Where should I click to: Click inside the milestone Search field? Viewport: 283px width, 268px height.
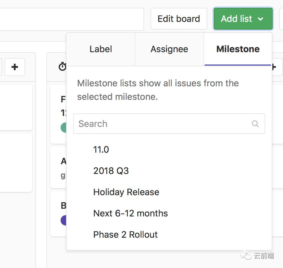[x=145, y=124]
